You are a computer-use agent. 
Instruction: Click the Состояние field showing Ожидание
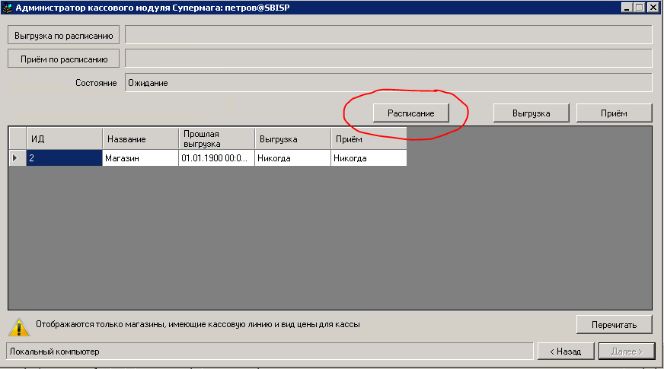[388, 83]
